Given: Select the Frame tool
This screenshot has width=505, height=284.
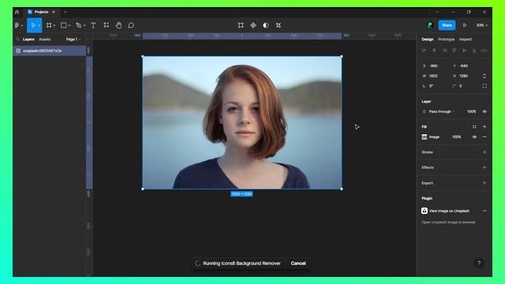Looking at the screenshot, I should pos(49,25).
